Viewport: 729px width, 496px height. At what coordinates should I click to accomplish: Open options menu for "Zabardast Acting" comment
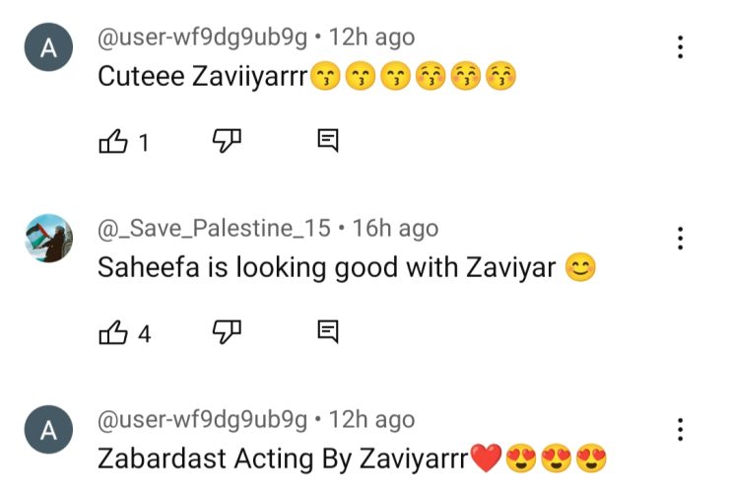(680, 430)
